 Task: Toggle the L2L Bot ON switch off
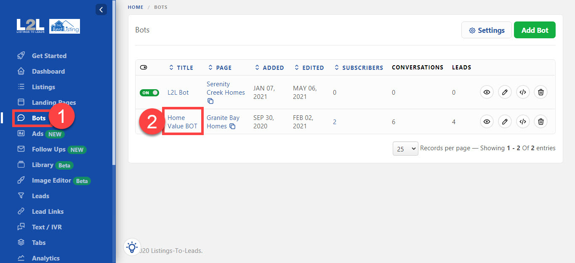pyautogui.click(x=149, y=92)
